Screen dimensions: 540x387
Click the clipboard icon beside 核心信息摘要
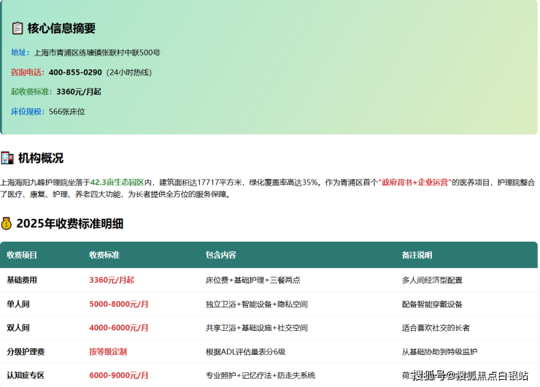[x=18, y=28]
